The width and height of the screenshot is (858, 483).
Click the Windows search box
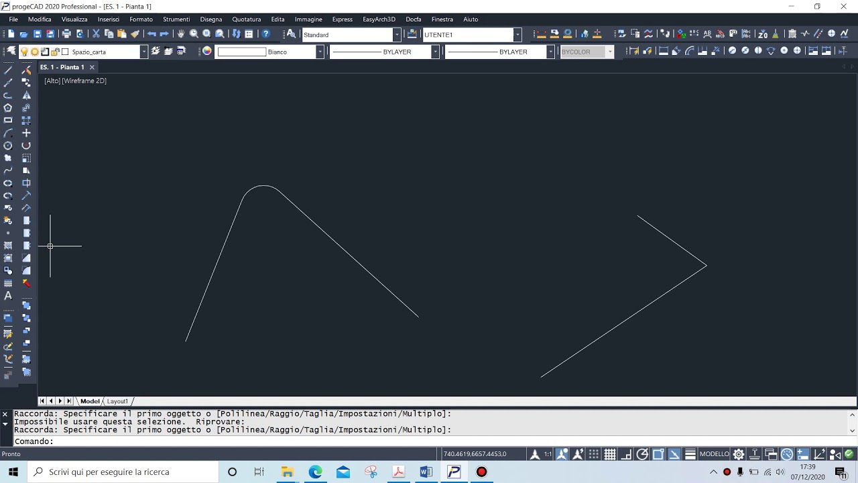(123, 472)
